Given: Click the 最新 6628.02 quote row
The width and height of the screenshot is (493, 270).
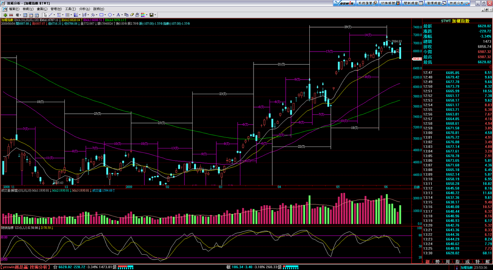Looking at the screenshot, I should click(x=458, y=26).
